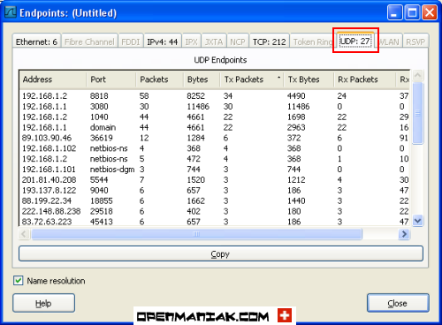Sort by the Tx Bytes column header
Viewport: 442px width, 325px height.
tap(309, 79)
